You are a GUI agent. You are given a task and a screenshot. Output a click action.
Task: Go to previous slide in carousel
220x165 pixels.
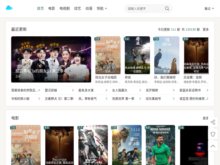[19, 59]
